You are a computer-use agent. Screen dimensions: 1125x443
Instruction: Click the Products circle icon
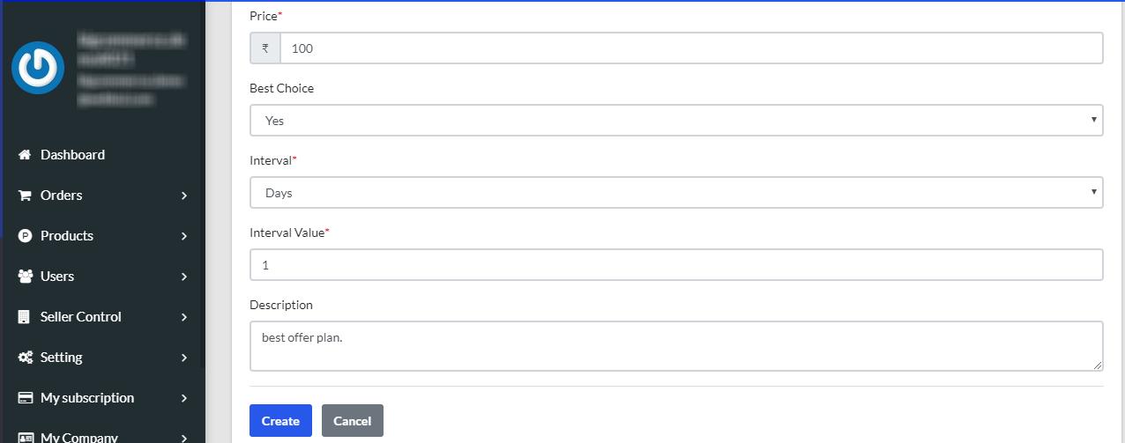point(25,236)
